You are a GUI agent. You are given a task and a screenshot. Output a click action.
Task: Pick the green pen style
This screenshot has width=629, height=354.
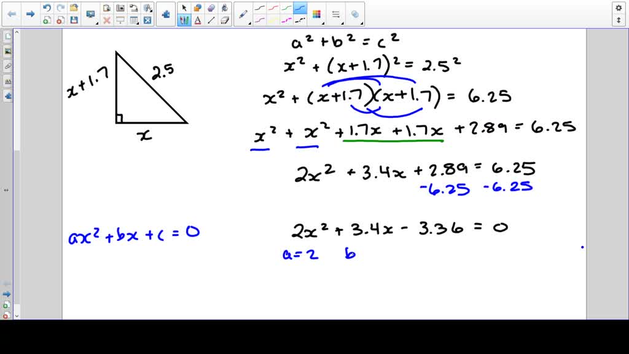coord(286,8)
